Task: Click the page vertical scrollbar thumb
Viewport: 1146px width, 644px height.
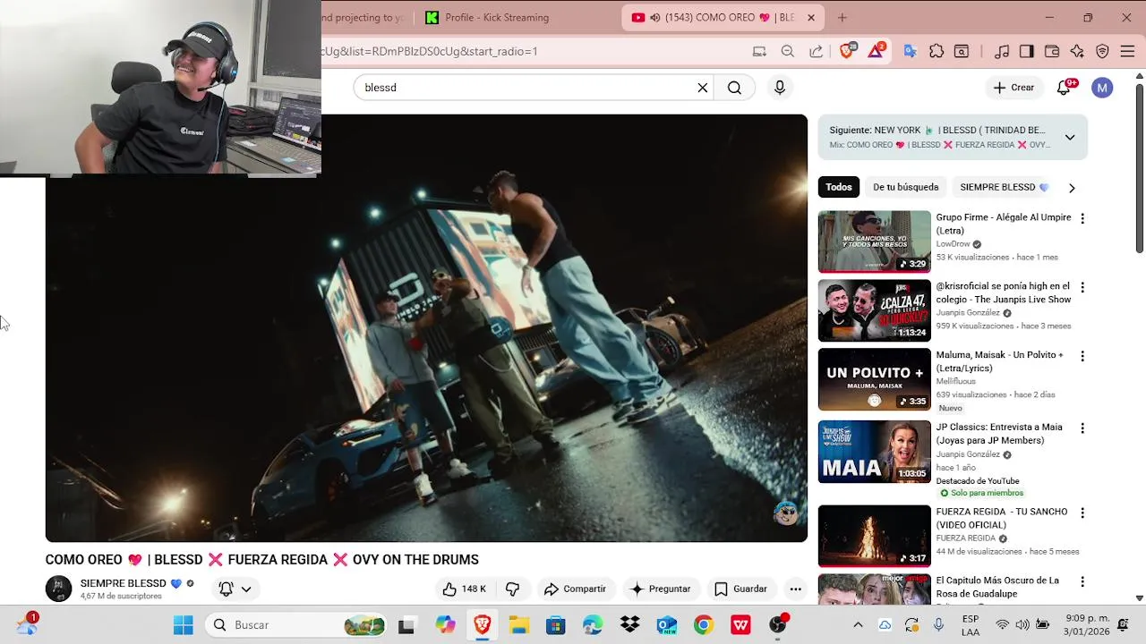Action: tap(1139, 168)
